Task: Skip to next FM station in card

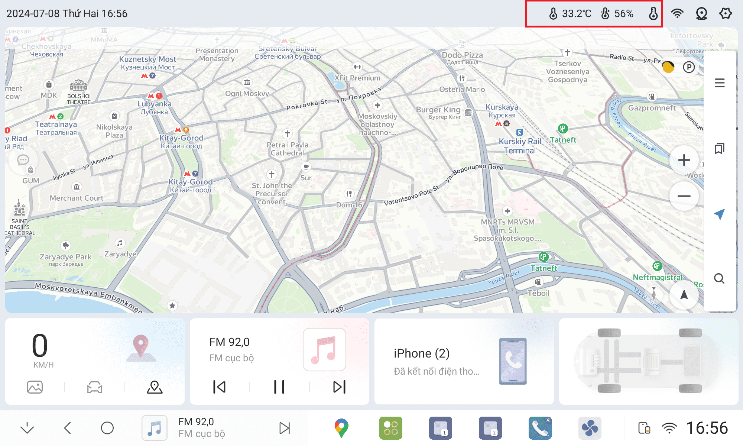Action: 339,387
